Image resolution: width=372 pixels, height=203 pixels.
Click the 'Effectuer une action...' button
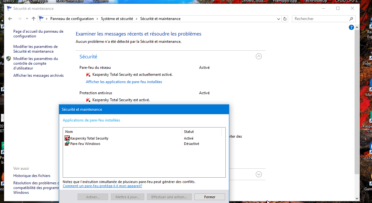[x=169, y=197]
